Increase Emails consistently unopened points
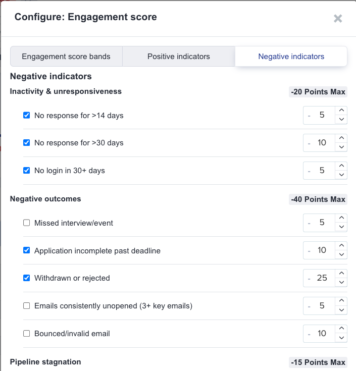This screenshot has height=371, width=356. coord(341,301)
